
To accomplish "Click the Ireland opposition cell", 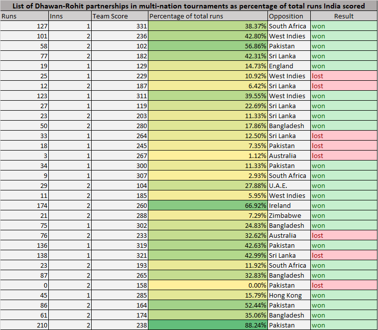I will tap(289, 205).
